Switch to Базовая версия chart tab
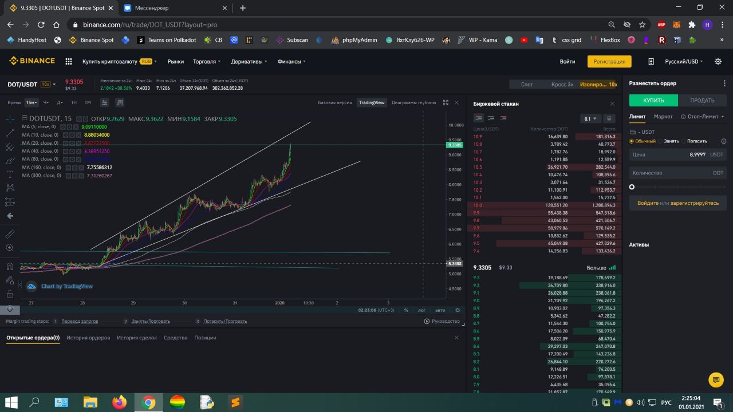 [x=334, y=102]
